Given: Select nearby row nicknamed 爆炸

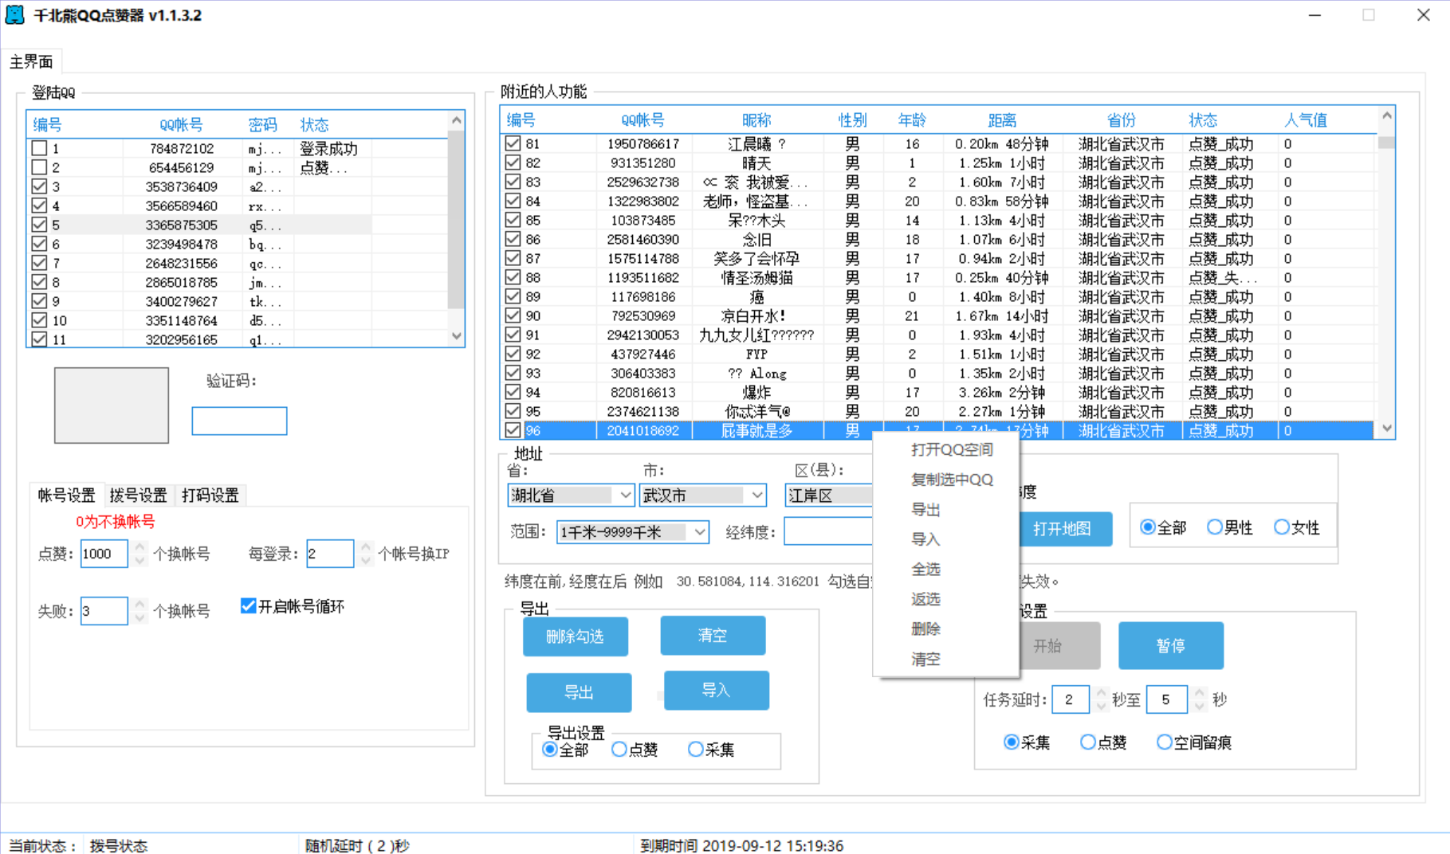Looking at the screenshot, I should [937, 392].
